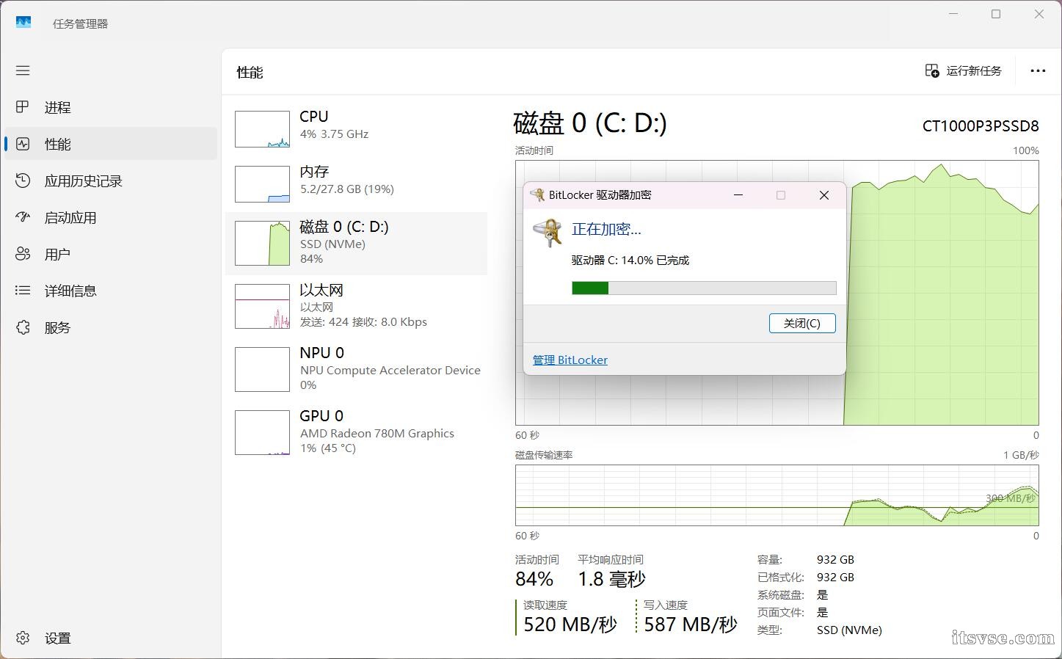Go to 进程 page
This screenshot has width=1062, height=659.
pos(111,107)
